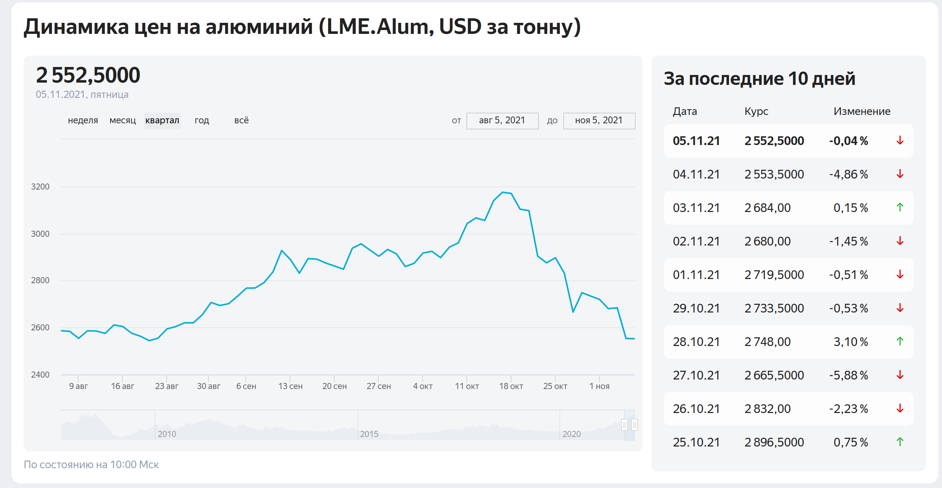Viewport: 942px width, 488px height.
Task: Click the red down arrow for 27.10.21
Action: coord(900,375)
